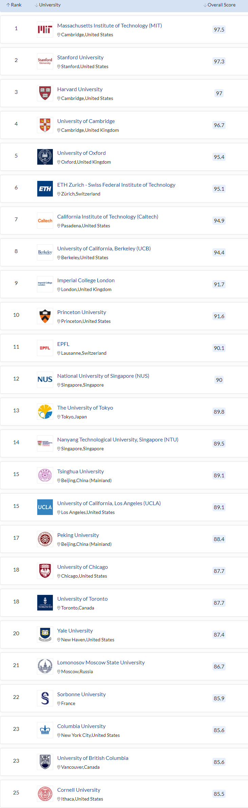Click the University of Toronto logo
The image size is (248, 808).
click(45, 603)
